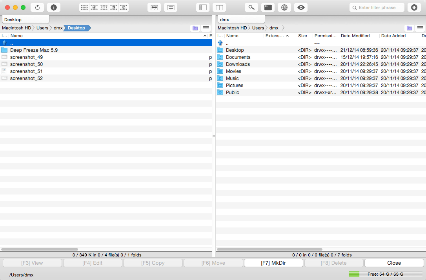The width and height of the screenshot is (426, 280).
Task: Select Downloads folder in right panel
Action: 321,64
